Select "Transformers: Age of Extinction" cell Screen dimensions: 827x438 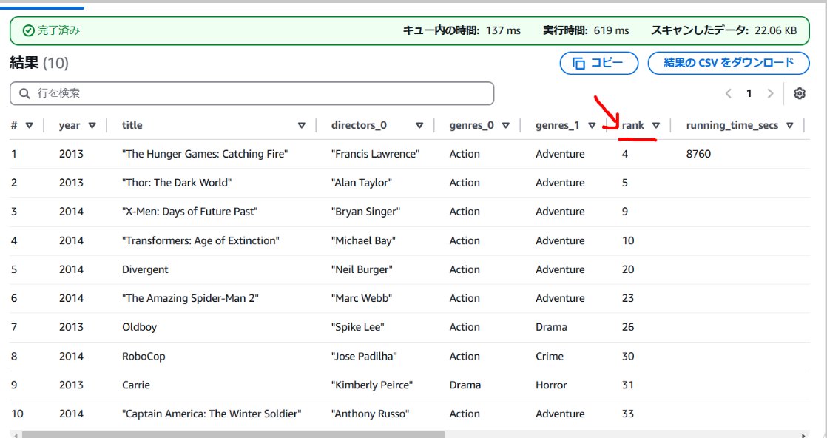(200, 240)
